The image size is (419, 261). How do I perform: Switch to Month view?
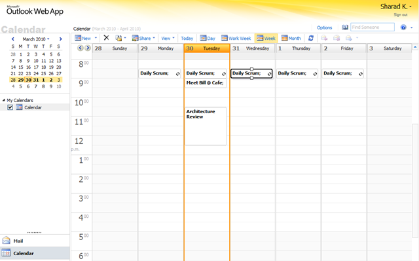click(x=291, y=38)
